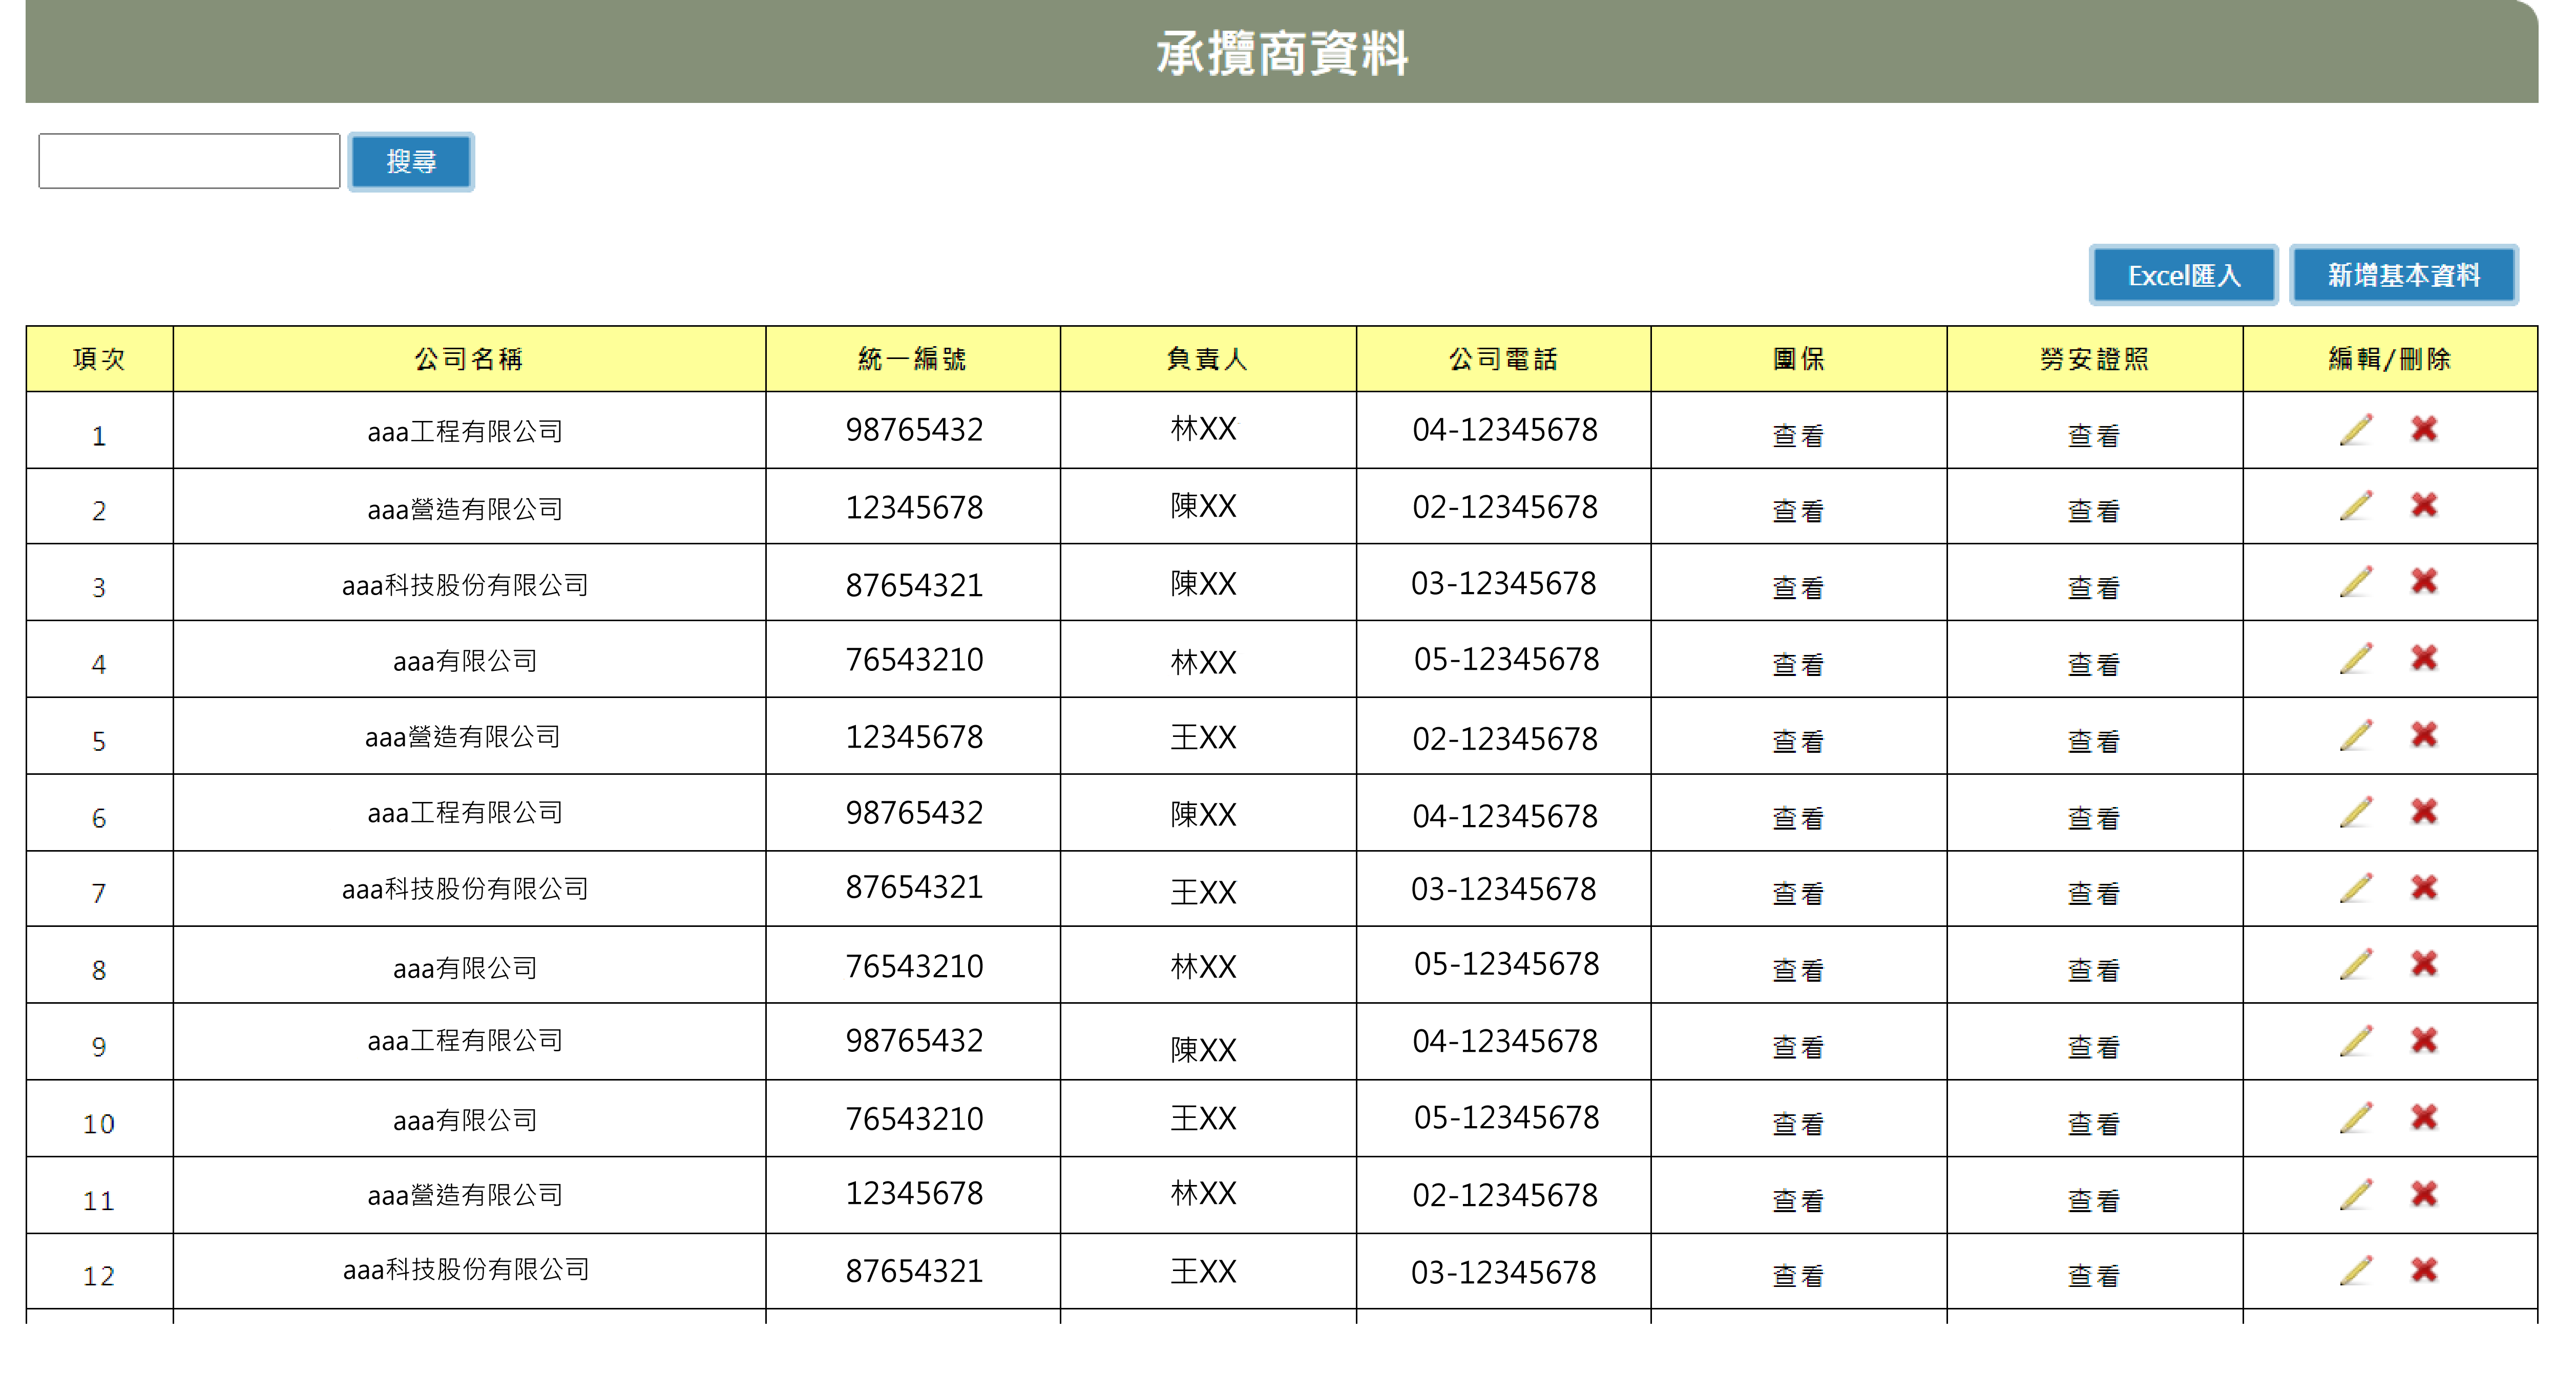2576x1396 pixels.
Task: Click the 搜尋 search button
Action: 411,161
